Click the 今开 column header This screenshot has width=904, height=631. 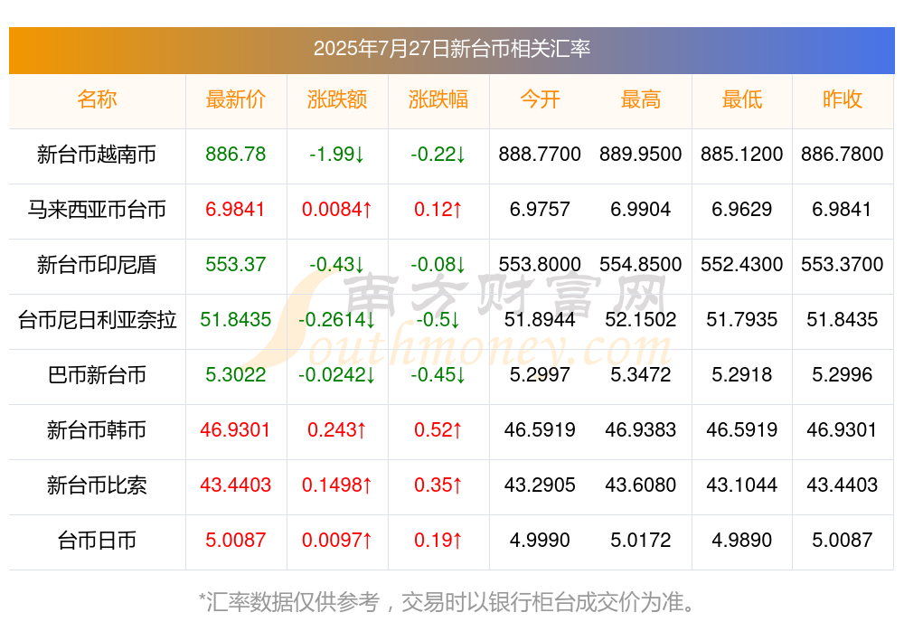(540, 99)
